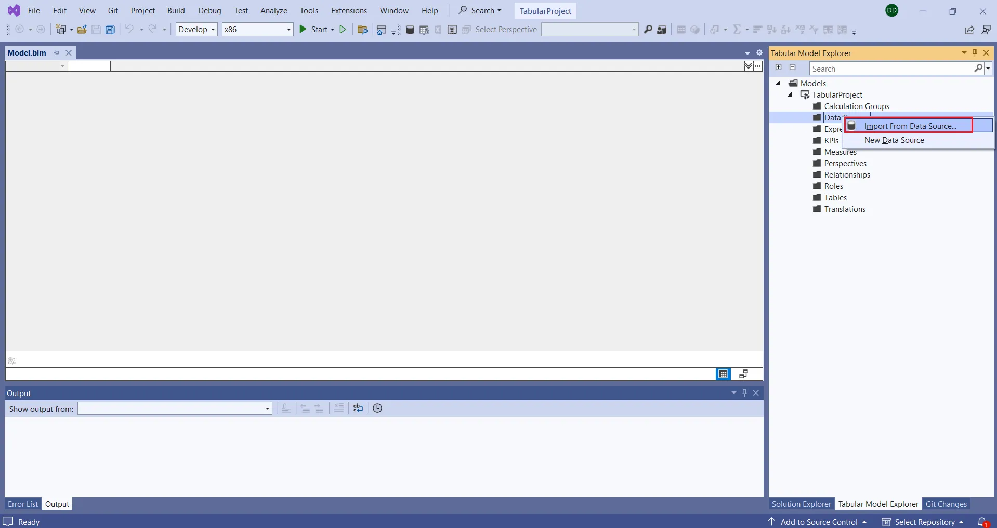Pin the Tabular Model Explorer panel
The image size is (997, 528).
(x=975, y=53)
